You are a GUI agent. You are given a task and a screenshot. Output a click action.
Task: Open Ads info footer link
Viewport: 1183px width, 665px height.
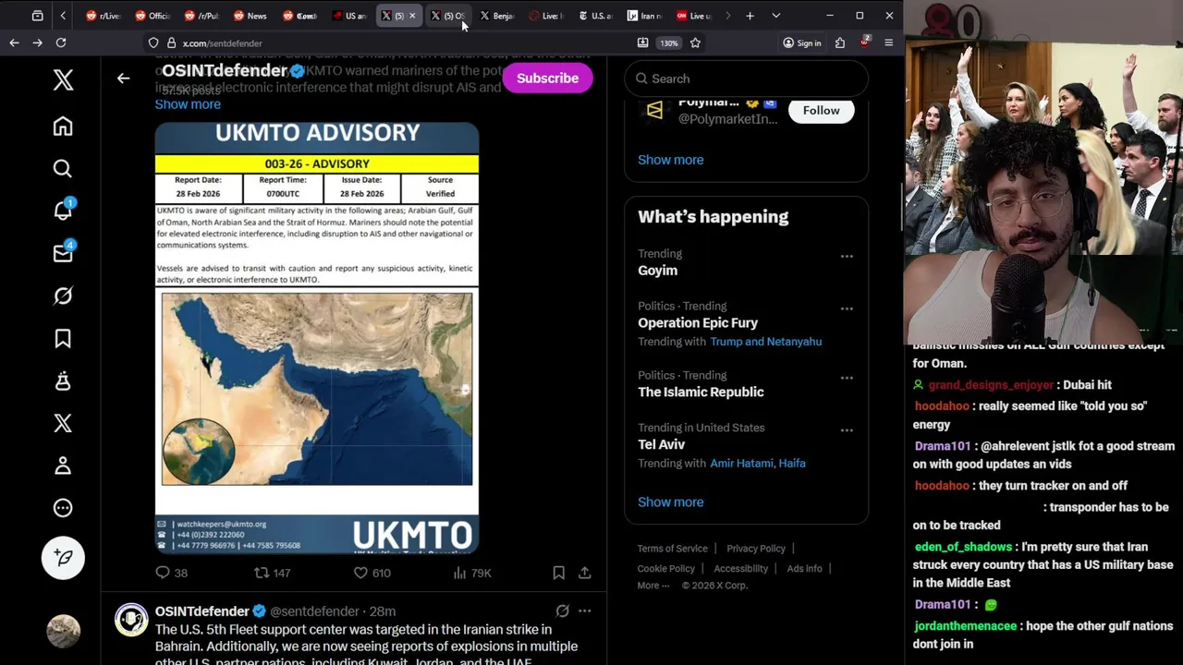(804, 569)
